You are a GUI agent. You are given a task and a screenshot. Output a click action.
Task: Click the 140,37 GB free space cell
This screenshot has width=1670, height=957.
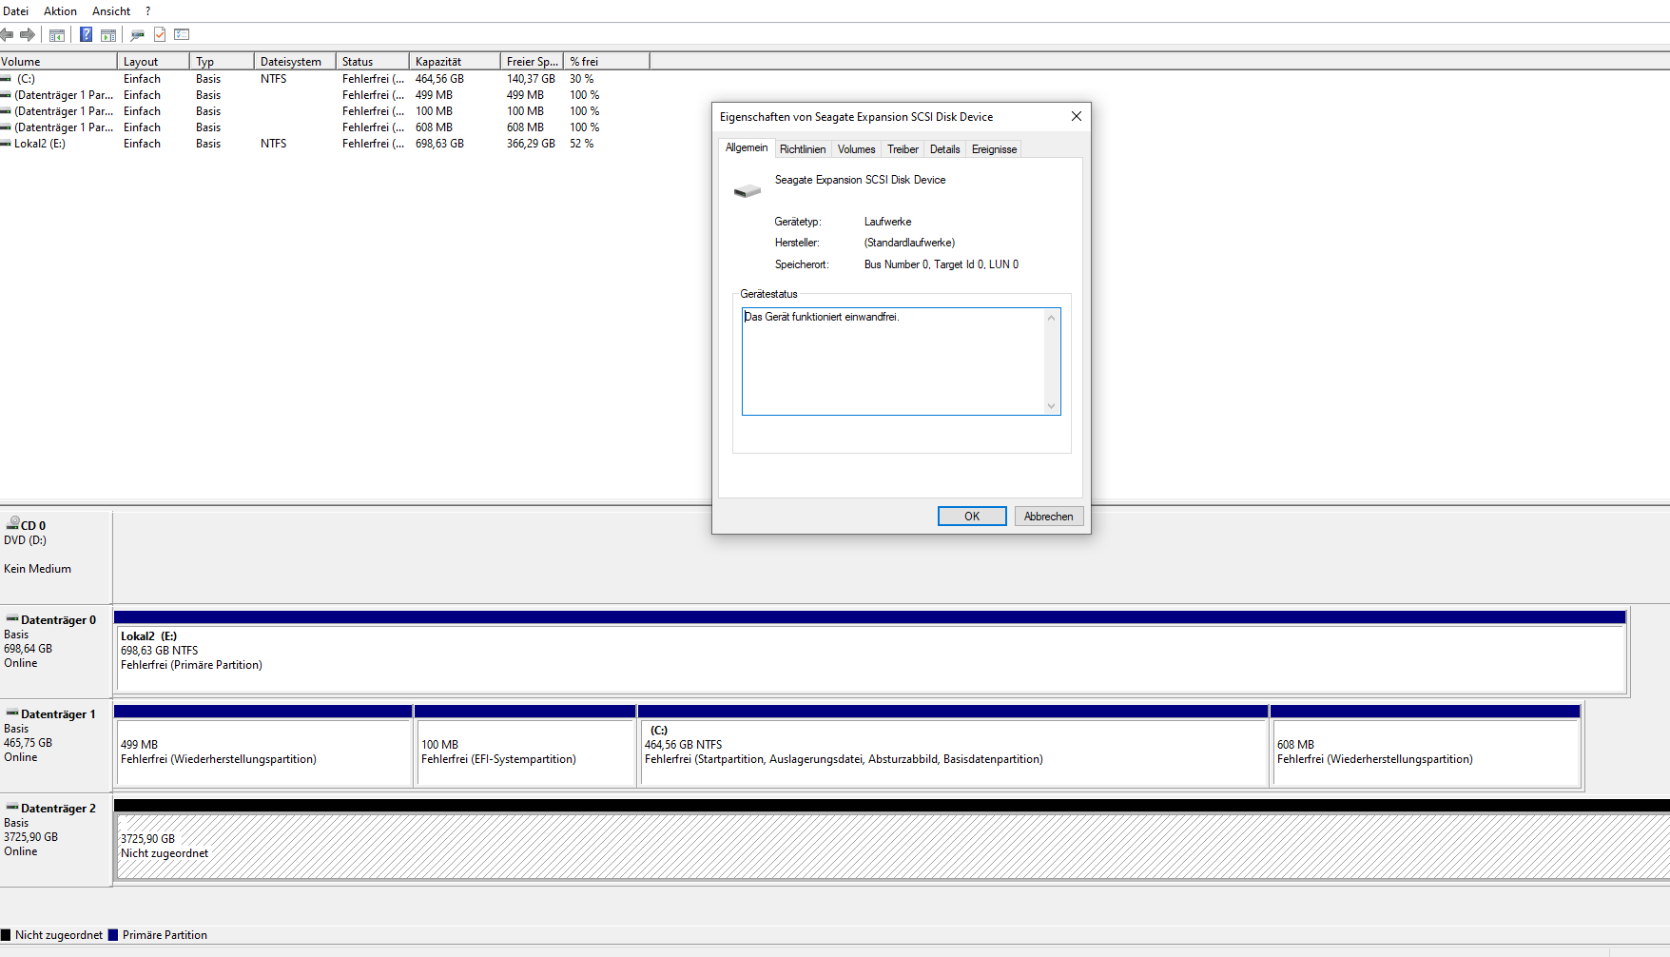coord(531,79)
